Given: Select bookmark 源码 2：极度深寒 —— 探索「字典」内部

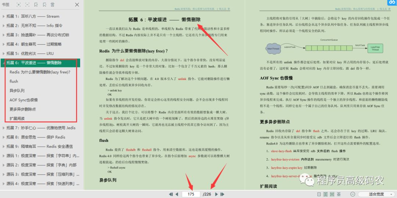Looking at the screenshot, I should tap(42, 165).
